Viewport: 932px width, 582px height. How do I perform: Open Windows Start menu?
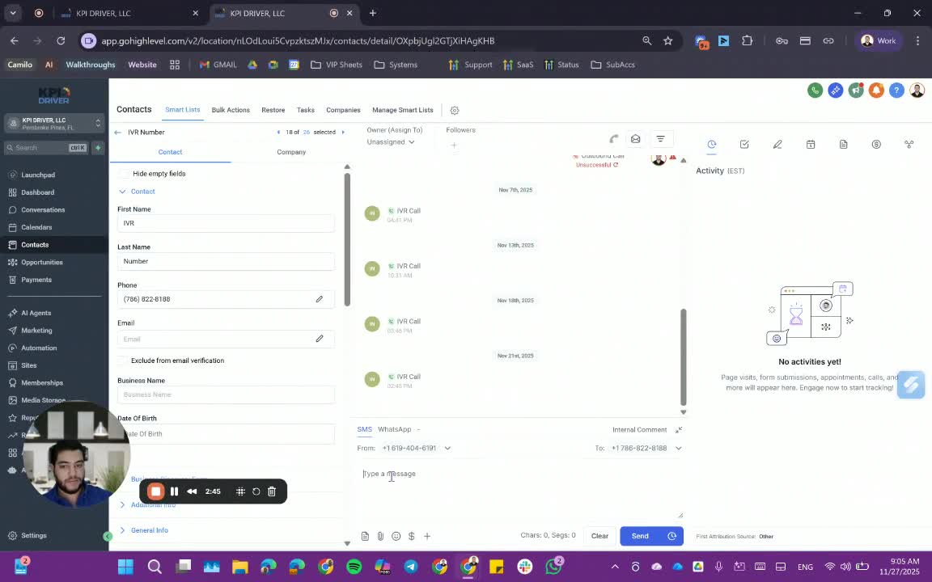[125, 567]
